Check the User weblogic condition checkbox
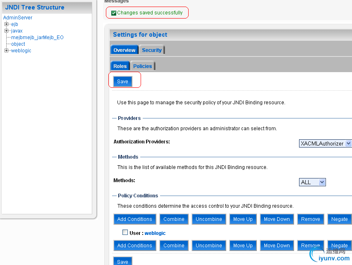 click(x=125, y=232)
